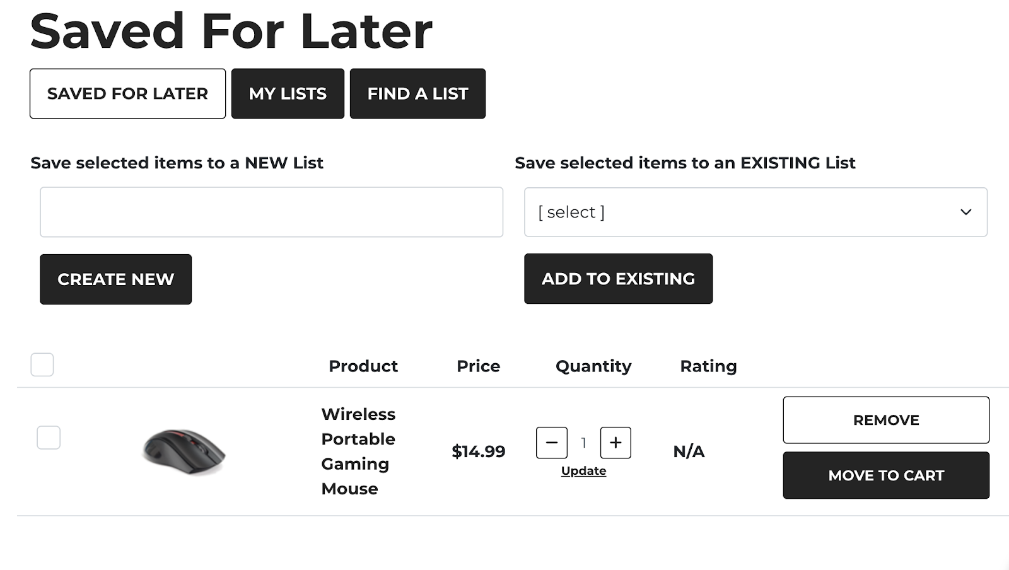Check the Wireless Portable Gaming Mouse checkbox
Viewport: 1009px width, 570px height.
click(49, 438)
